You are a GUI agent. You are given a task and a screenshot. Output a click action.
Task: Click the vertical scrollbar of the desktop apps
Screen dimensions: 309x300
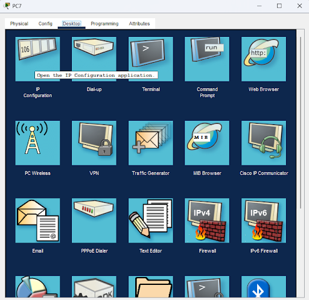[x=301, y=123]
